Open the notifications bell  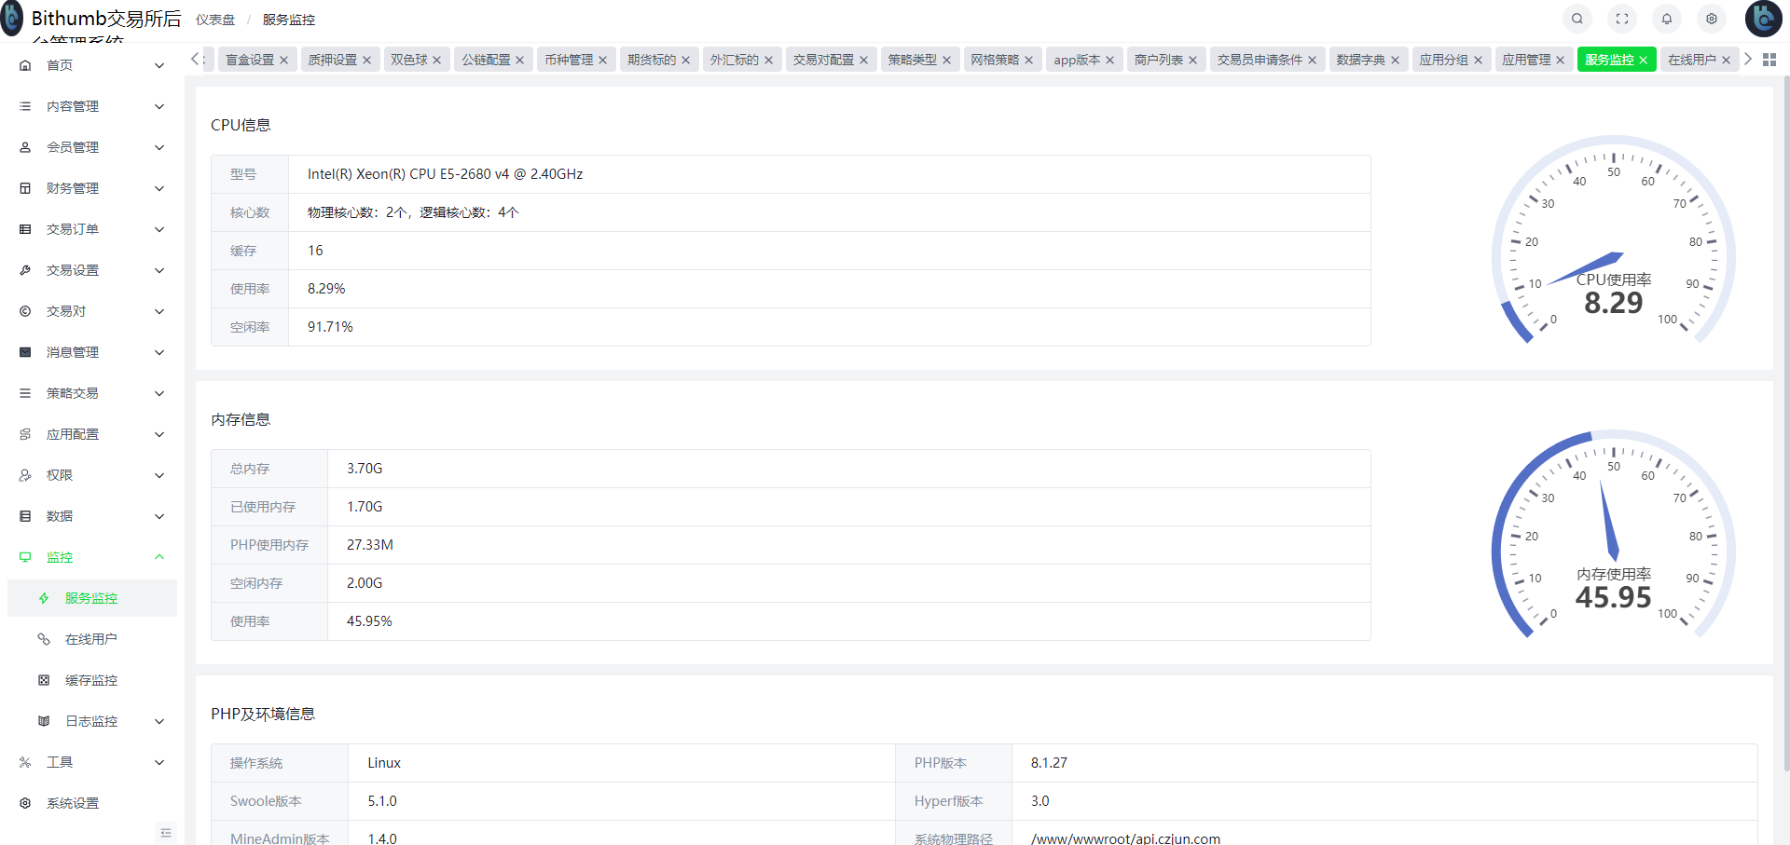(1667, 19)
